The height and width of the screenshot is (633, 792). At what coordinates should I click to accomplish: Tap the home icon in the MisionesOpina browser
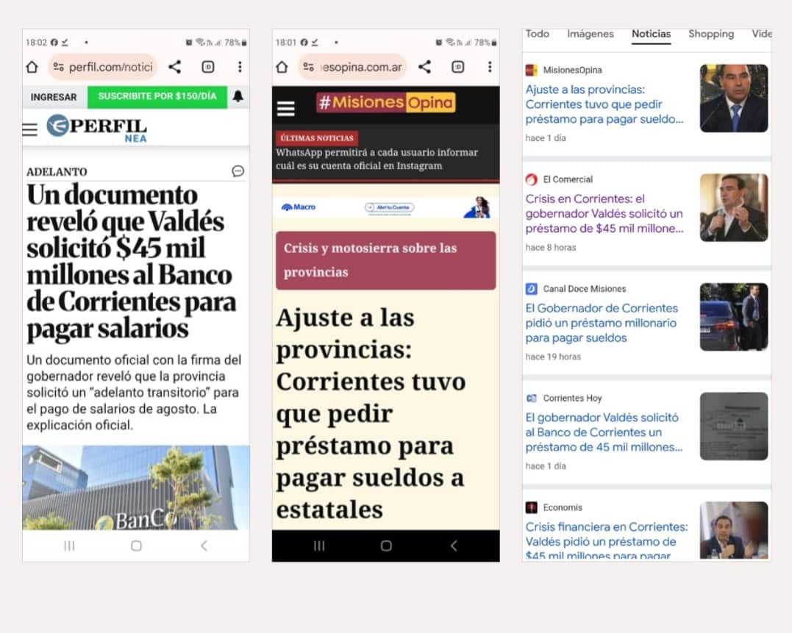coord(282,67)
